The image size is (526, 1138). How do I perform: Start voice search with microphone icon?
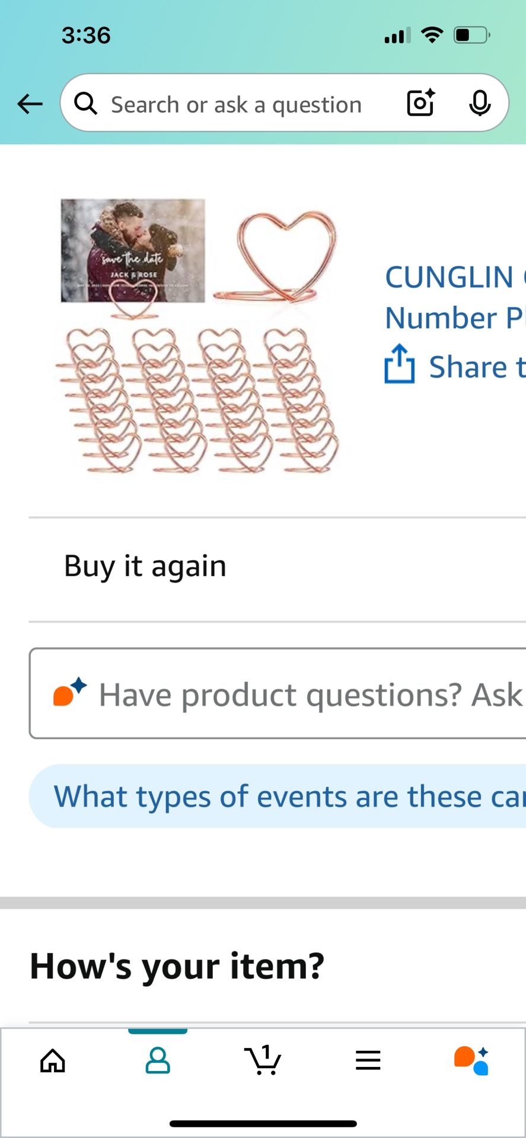480,104
